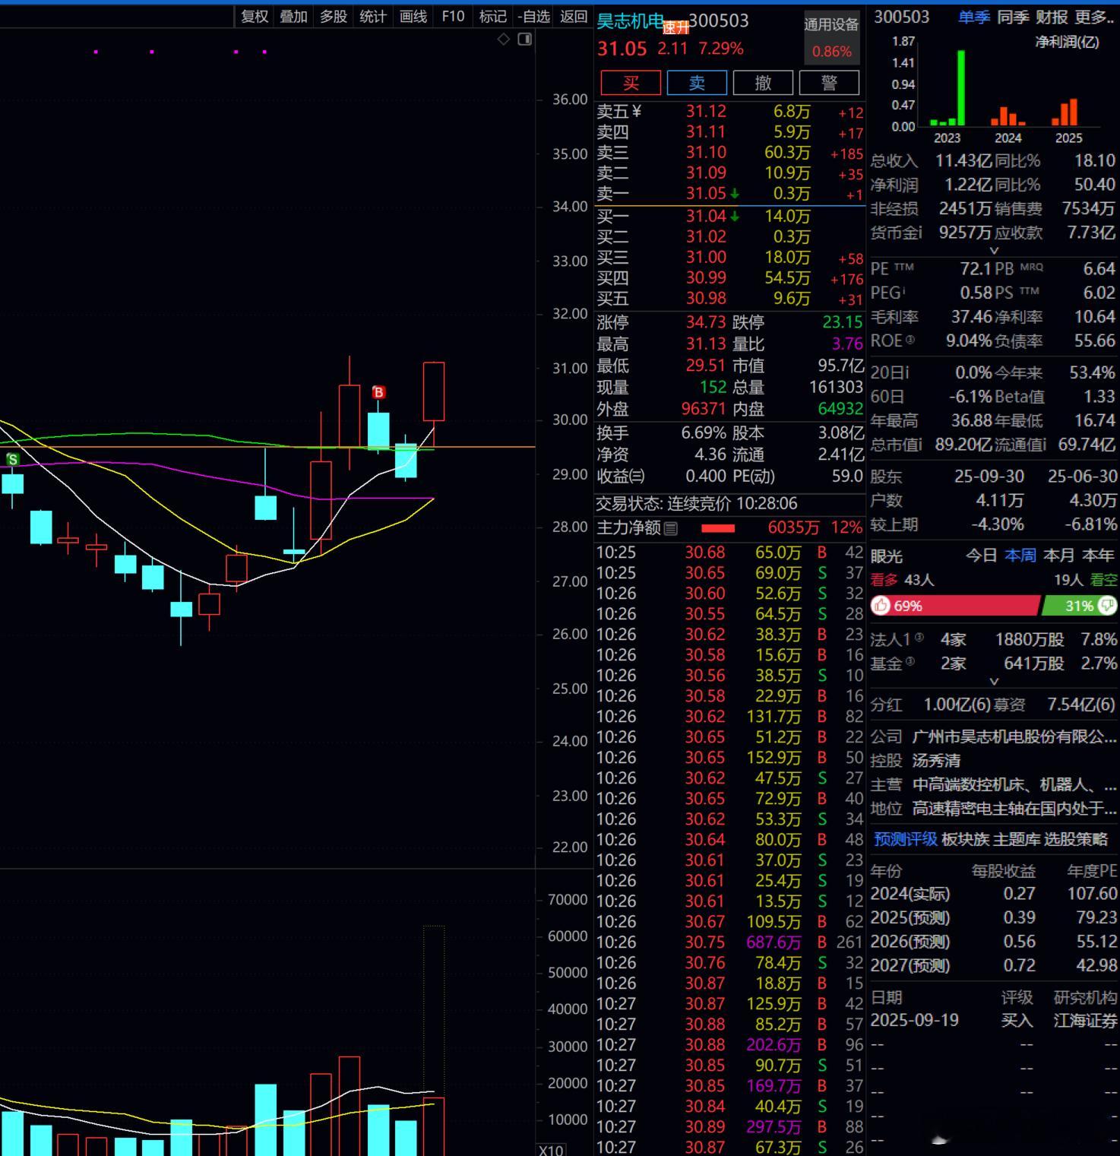Image resolution: width=1120 pixels, height=1156 pixels.
Task: Click the diamond icon above the chart
Action: tap(503, 39)
